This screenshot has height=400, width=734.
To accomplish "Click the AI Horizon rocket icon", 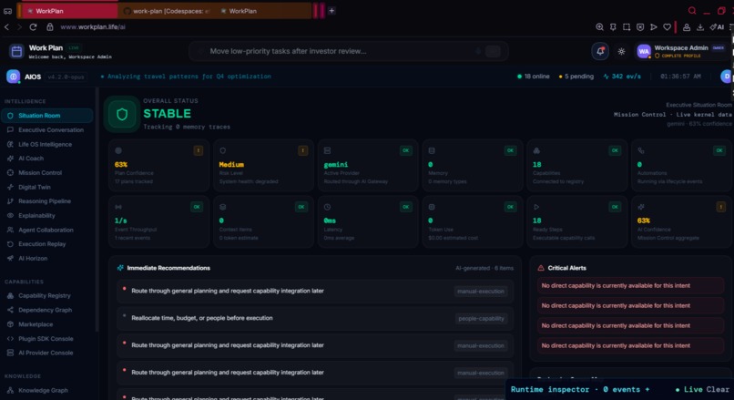I will click(x=10, y=259).
